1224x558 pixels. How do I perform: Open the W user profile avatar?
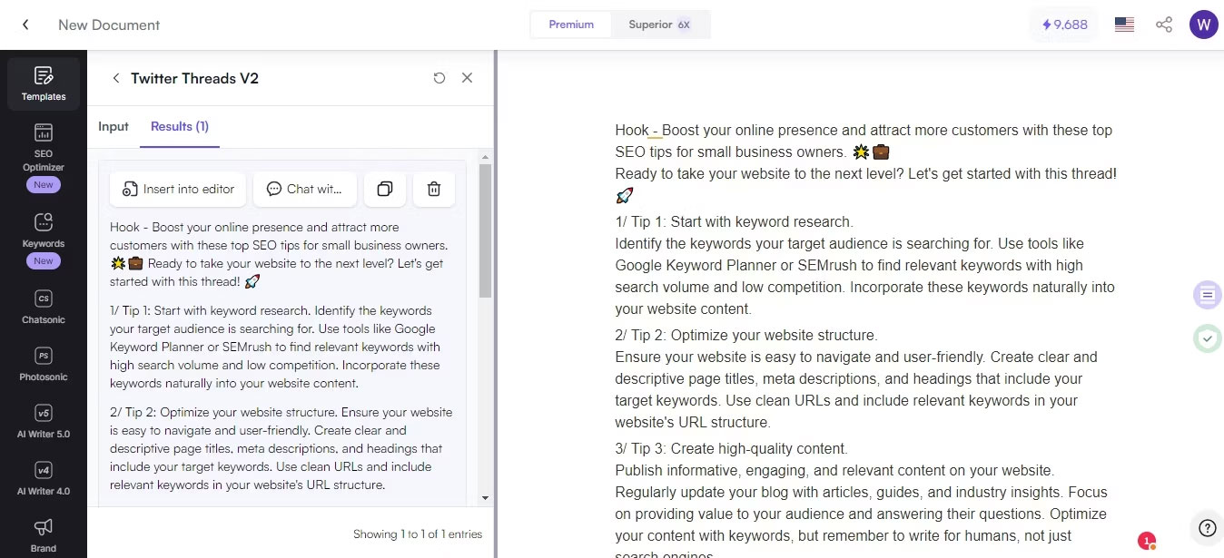point(1203,24)
